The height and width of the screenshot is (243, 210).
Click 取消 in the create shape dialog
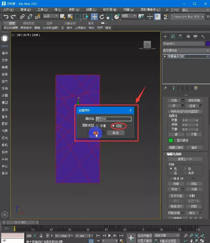click(x=115, y=133)
